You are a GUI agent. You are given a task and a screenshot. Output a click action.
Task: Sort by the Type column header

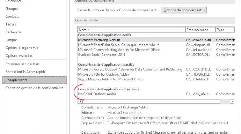pos(225,30)
